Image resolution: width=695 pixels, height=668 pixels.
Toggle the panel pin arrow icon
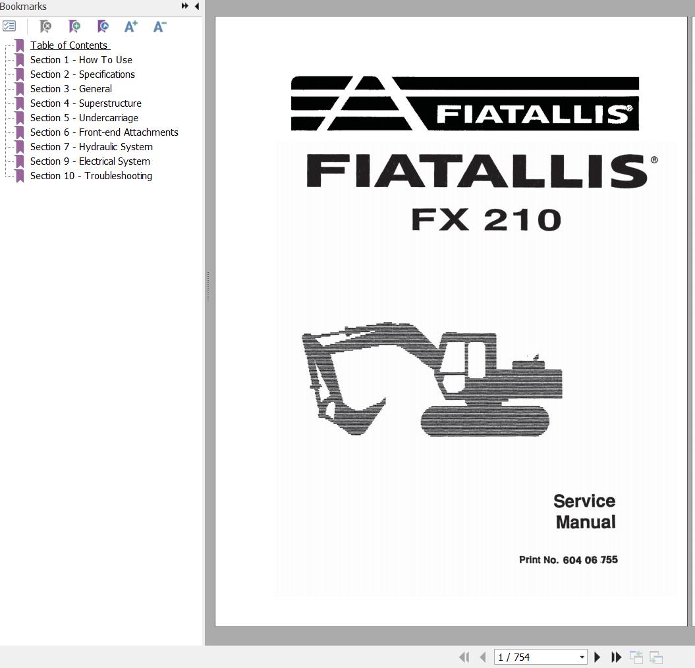click(196, 6)
